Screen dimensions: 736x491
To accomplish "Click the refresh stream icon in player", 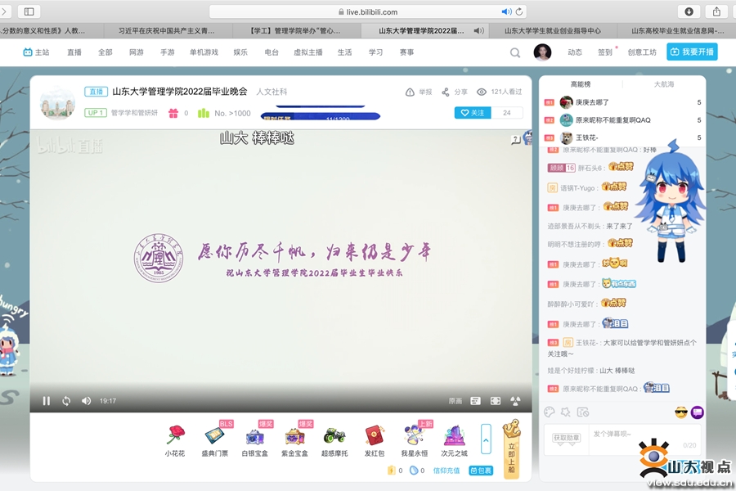I will [x=66, y=401].
